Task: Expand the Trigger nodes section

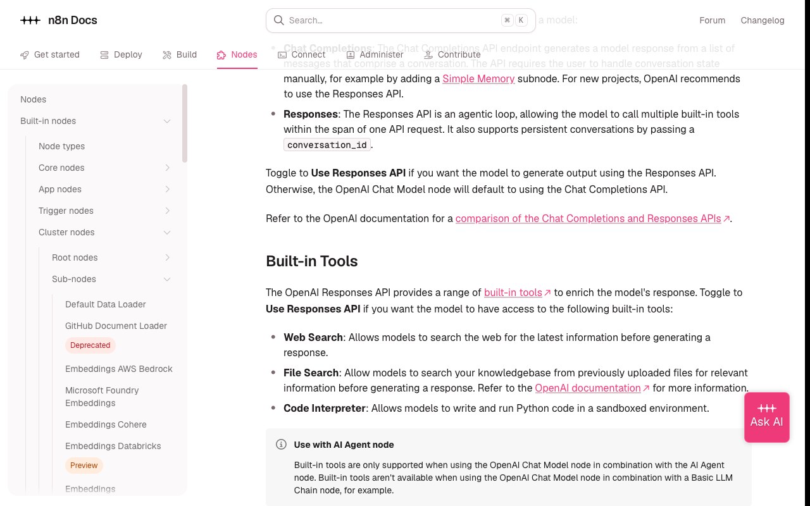Action: pyautogui.click(x=167, y=211)
